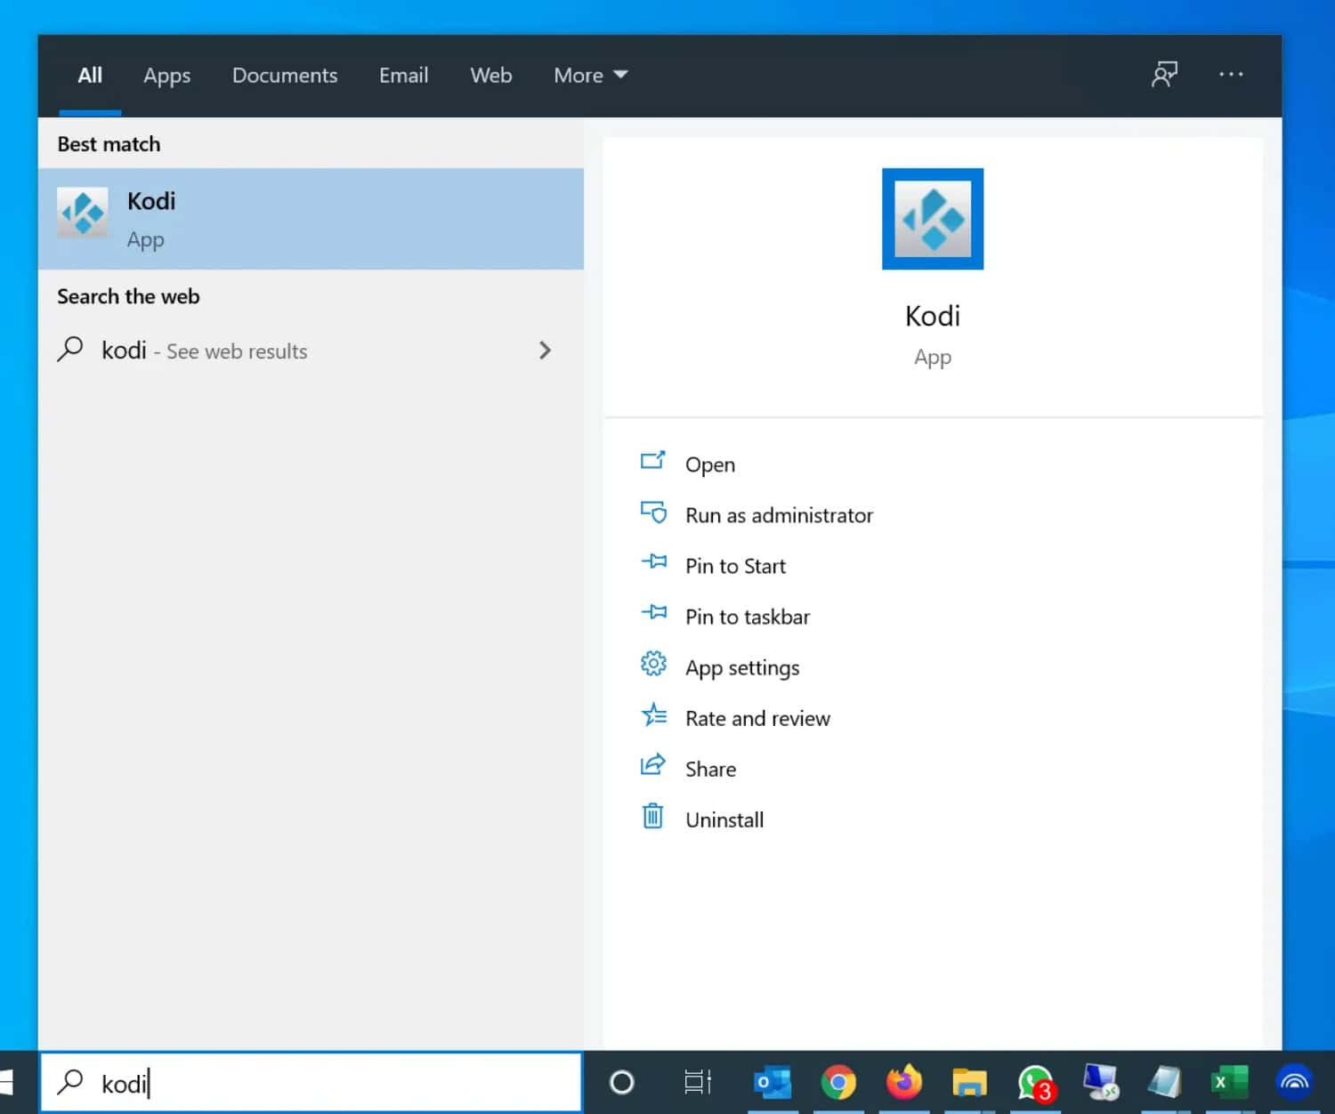
Task: Click the pin icon beside Pin to Start
Action: [653, 562]
